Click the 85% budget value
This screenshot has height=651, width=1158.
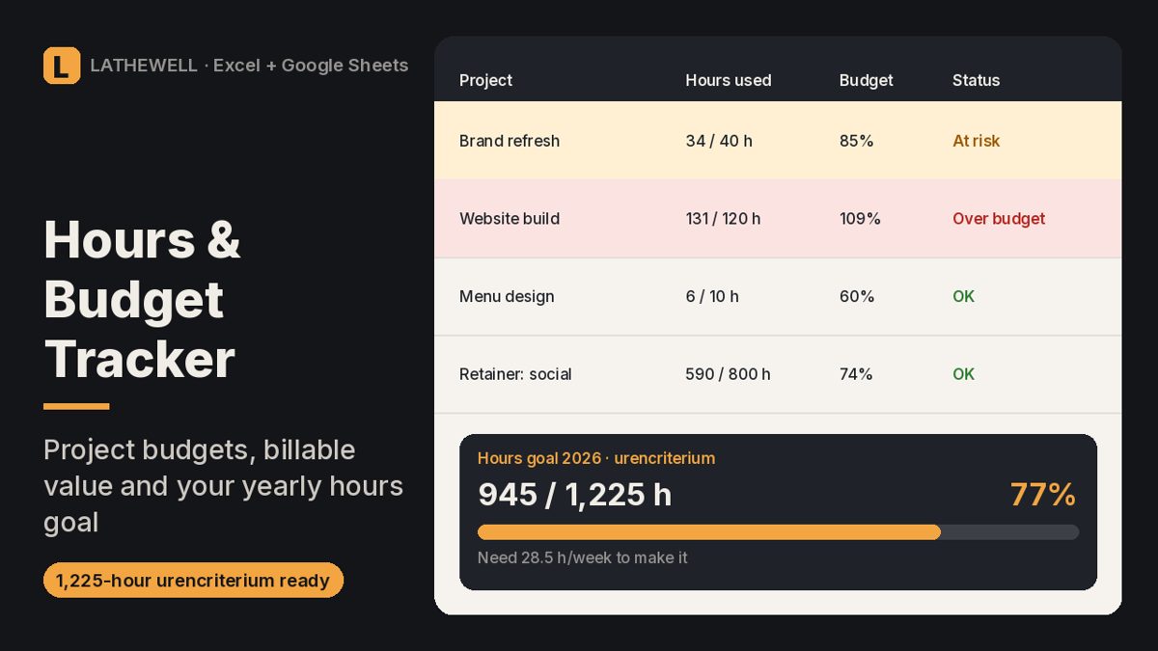(x=856, y=141)
